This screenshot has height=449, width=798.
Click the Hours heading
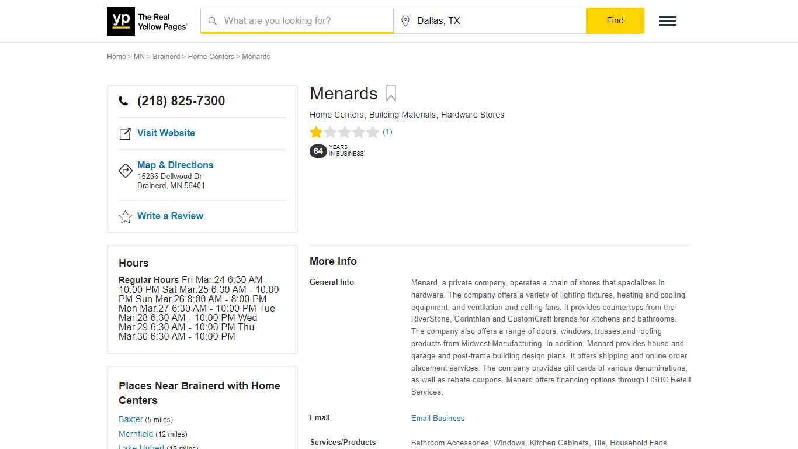pyautogui.click(x=134, y=263)
